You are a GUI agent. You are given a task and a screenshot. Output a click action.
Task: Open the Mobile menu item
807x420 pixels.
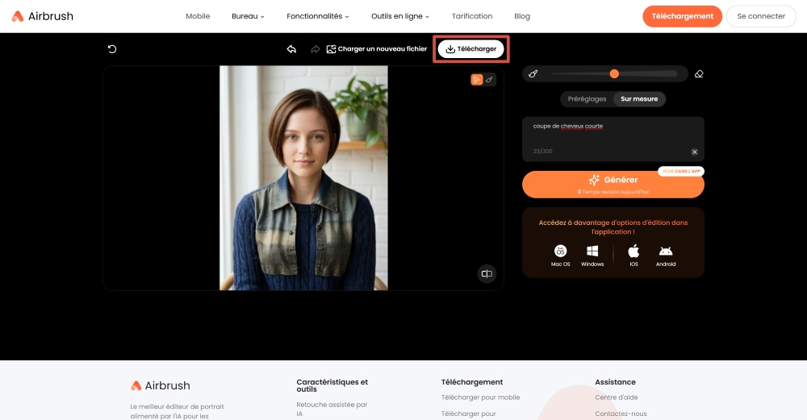[198, 16]
